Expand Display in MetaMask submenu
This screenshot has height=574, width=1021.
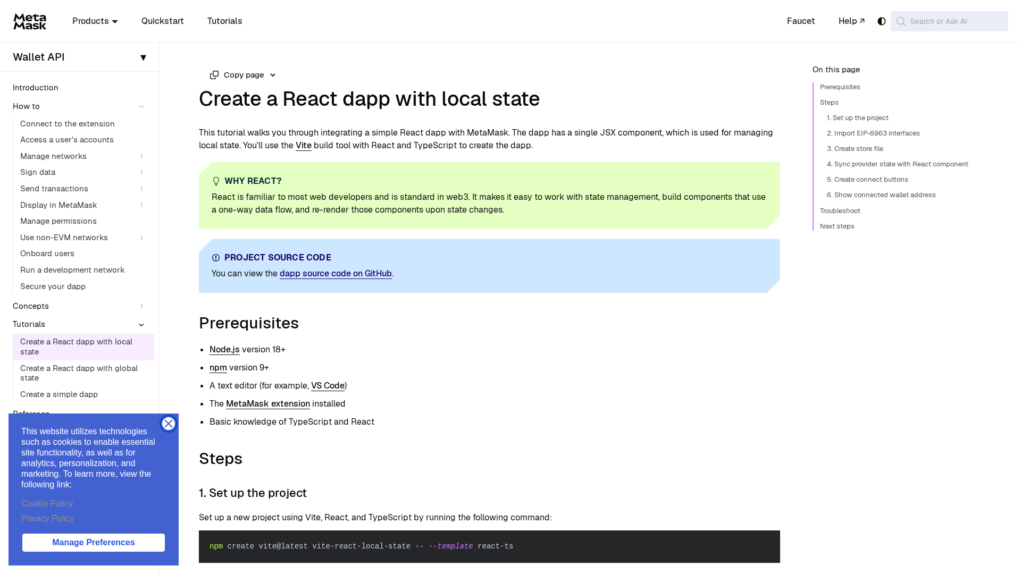pos(141,205)
